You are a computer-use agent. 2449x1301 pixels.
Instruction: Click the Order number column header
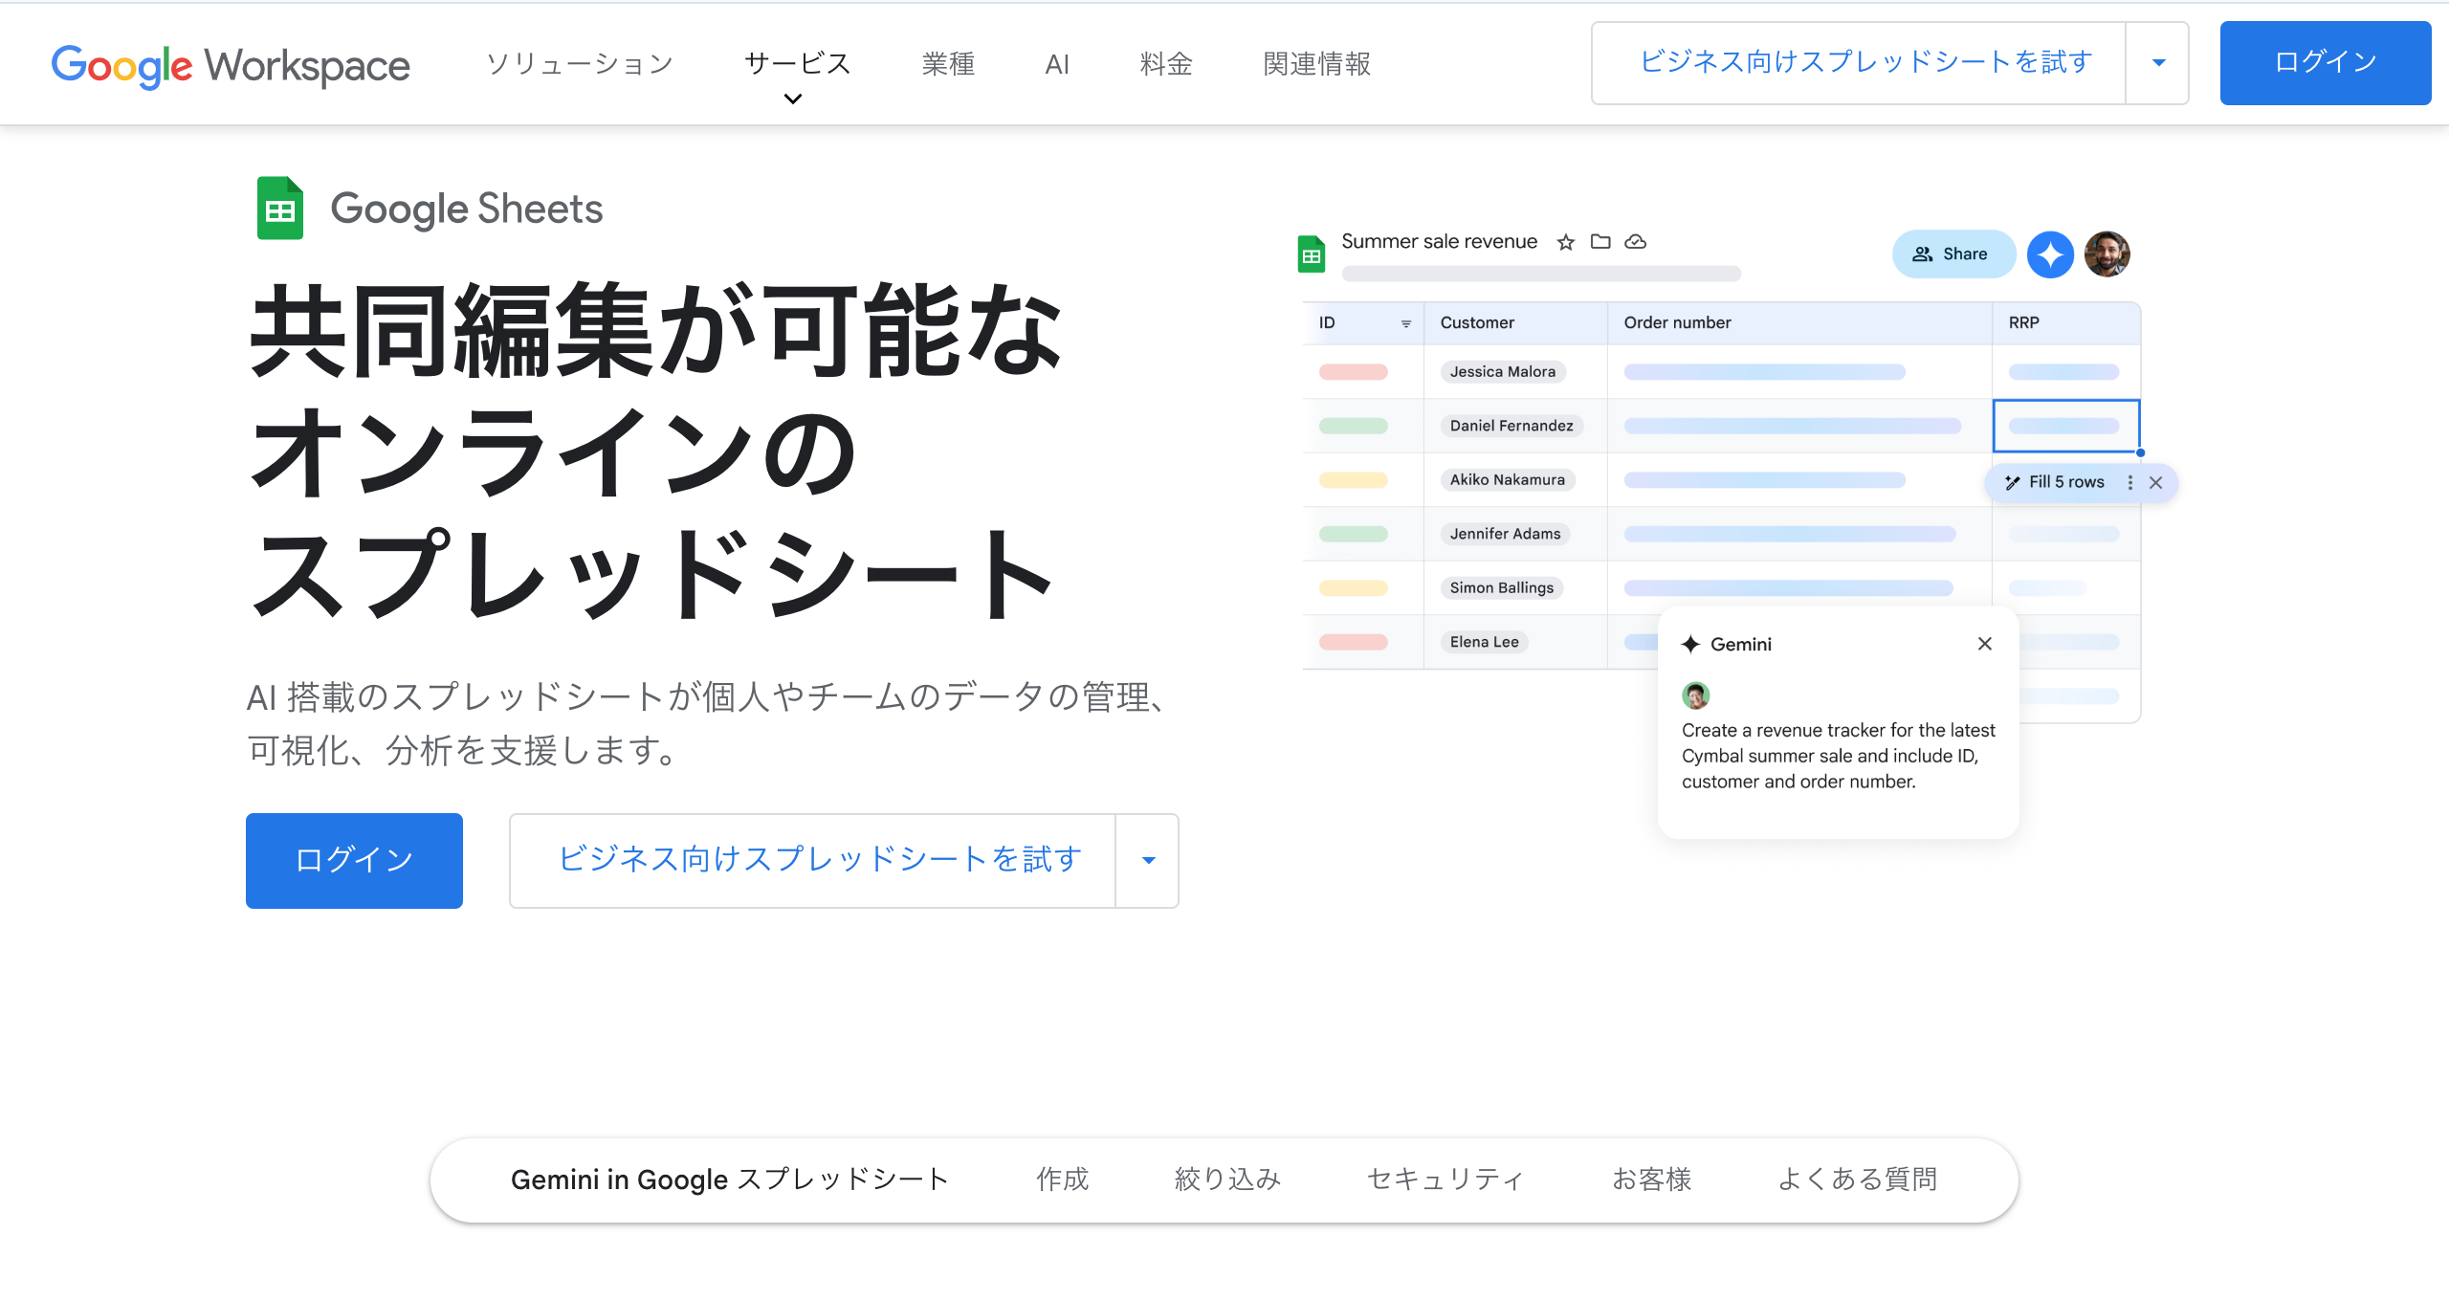coord(1799,323)
